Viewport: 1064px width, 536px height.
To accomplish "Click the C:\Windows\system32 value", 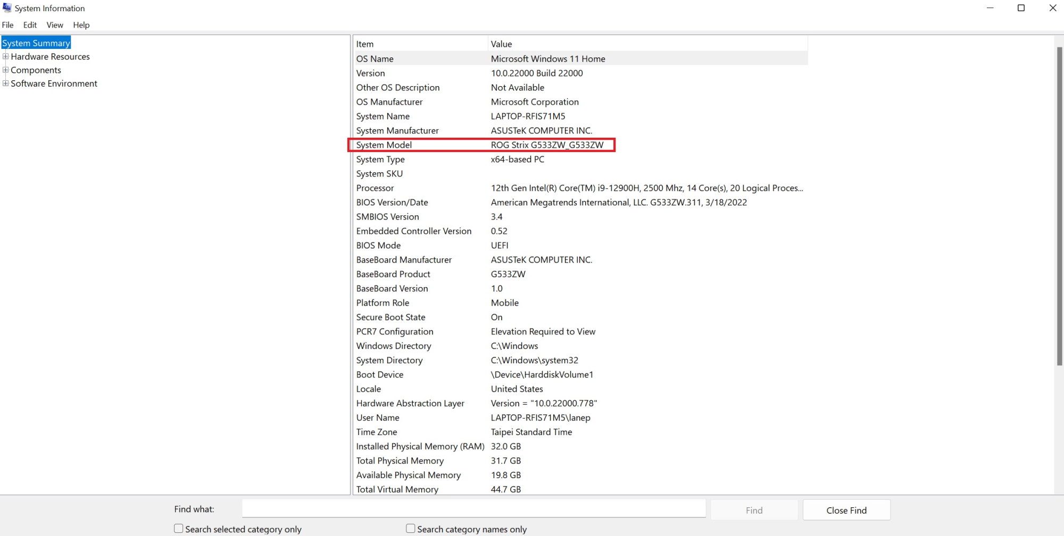I will click(x=534, y=361).
